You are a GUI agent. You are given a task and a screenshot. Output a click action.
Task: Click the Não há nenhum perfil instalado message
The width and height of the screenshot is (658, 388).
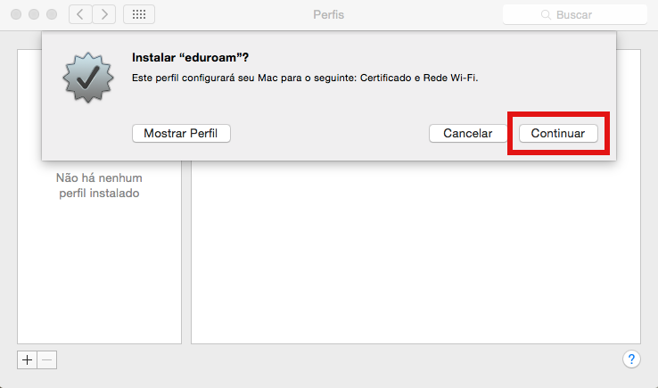click(99, 186)
